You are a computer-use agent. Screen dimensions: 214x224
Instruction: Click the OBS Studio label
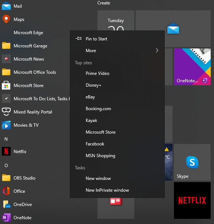tap(25, 178)
